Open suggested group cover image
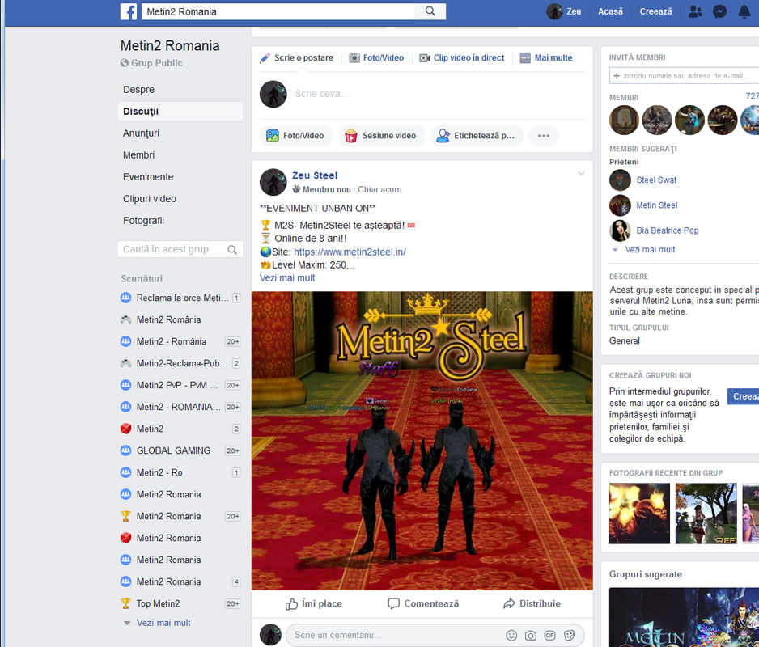The height and width of the screenshot is (647, 759). point(684,618)
